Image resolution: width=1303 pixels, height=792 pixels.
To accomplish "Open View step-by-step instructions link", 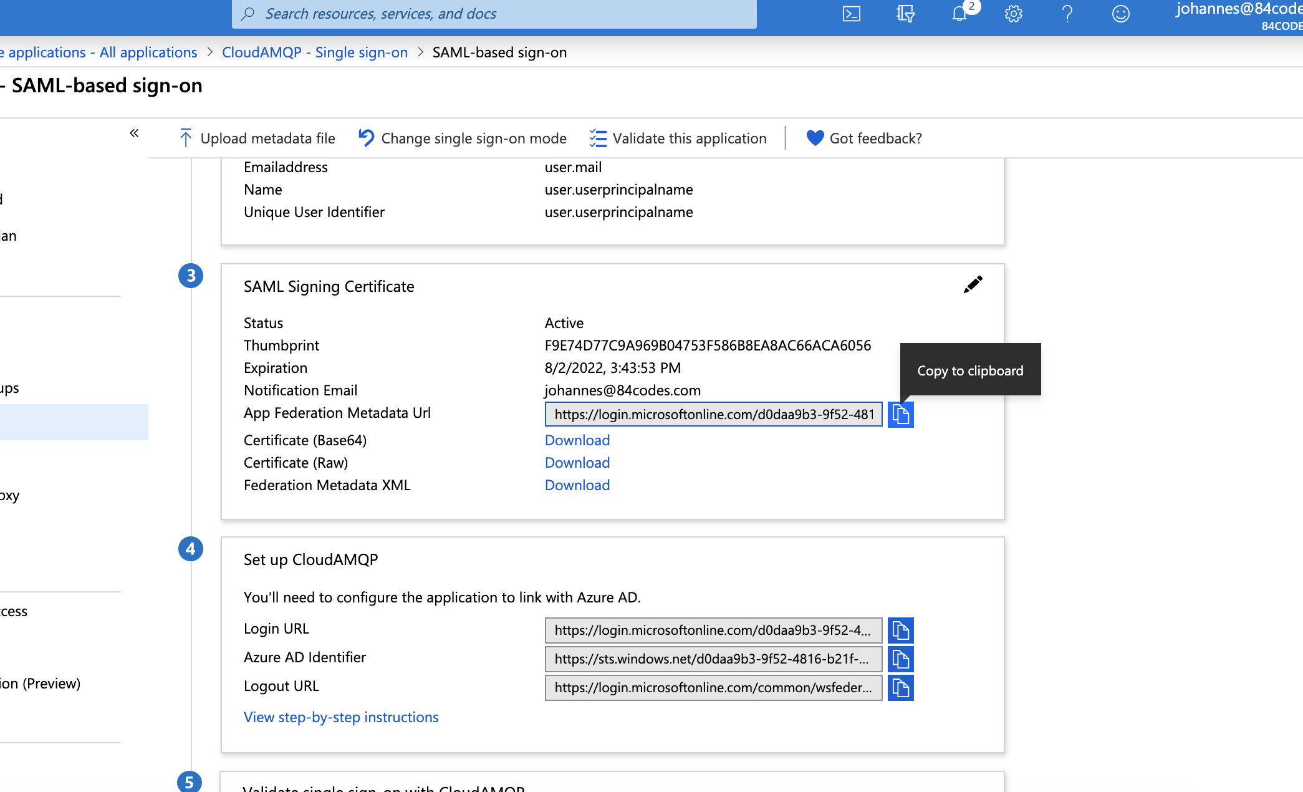I will (x=341, y=717).
